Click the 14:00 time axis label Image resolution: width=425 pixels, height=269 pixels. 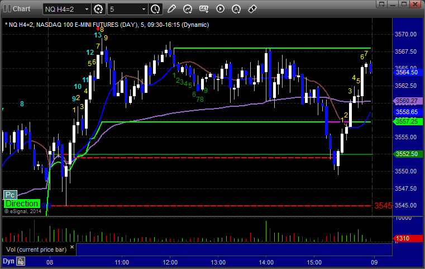tap(266, 262)
